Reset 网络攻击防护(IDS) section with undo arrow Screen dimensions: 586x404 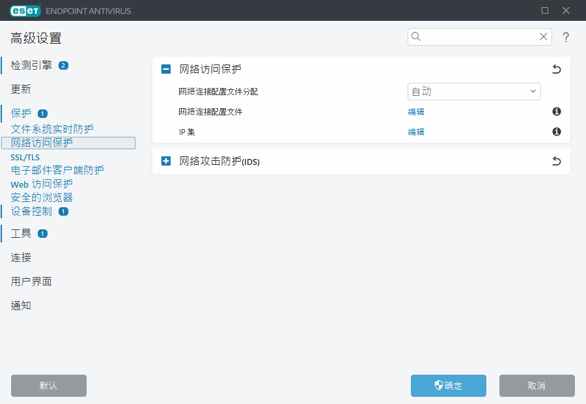[557, 162]
